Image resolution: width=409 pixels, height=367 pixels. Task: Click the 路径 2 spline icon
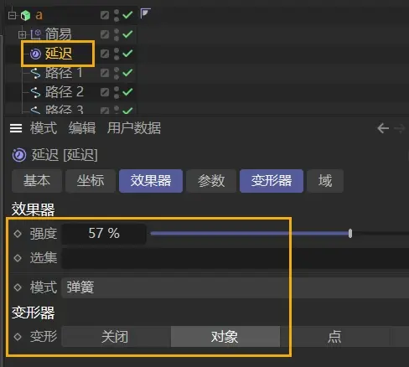click(x=35, y=92)
